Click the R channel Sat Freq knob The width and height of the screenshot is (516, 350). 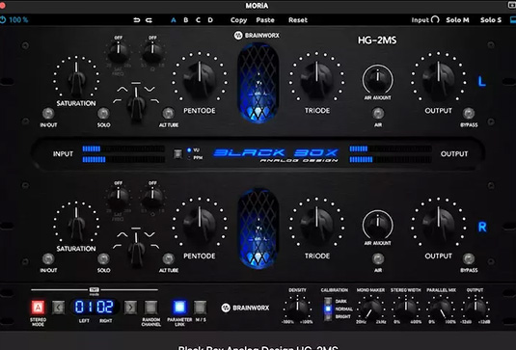(118, 198)
